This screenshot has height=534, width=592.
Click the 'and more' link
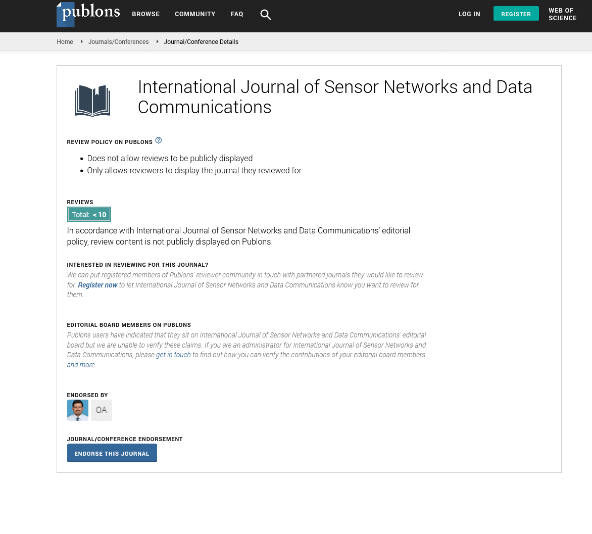tap(81, 365)
